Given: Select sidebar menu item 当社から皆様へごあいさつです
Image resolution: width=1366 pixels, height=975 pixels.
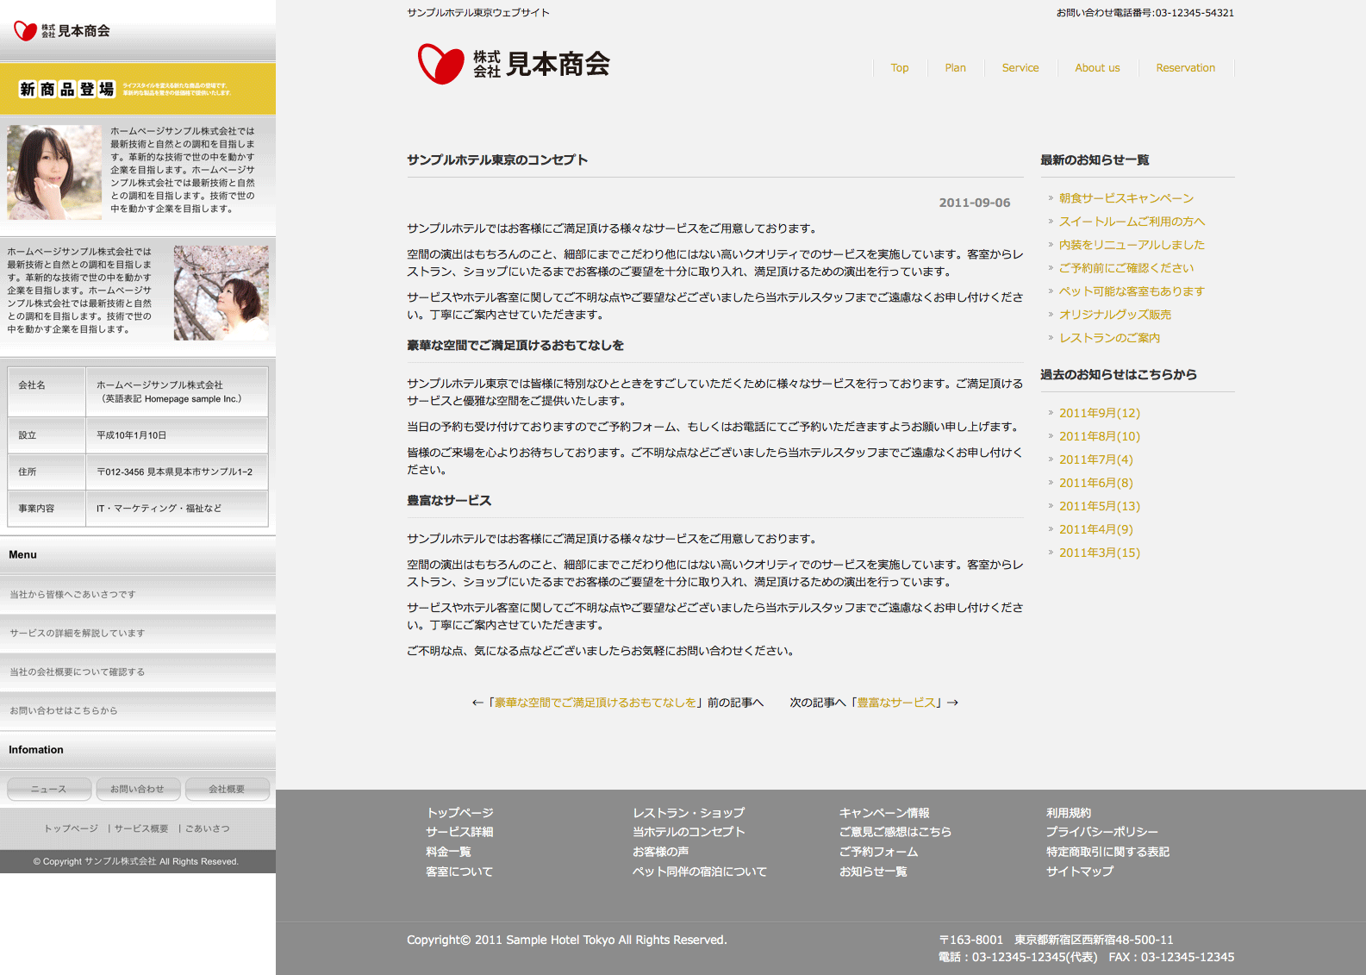Looking at the screenshot, I should pyautogui.click(x=72, y=595).
